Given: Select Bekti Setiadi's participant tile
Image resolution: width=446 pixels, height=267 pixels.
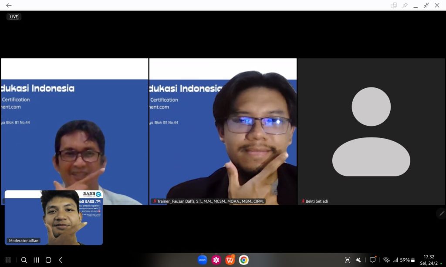Looking at the screenshot, I should [x=371, y=131].
